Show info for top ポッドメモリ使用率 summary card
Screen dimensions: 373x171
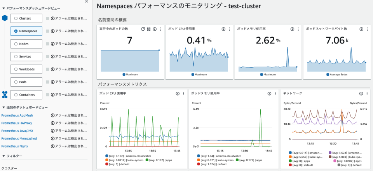click(292, 29)
